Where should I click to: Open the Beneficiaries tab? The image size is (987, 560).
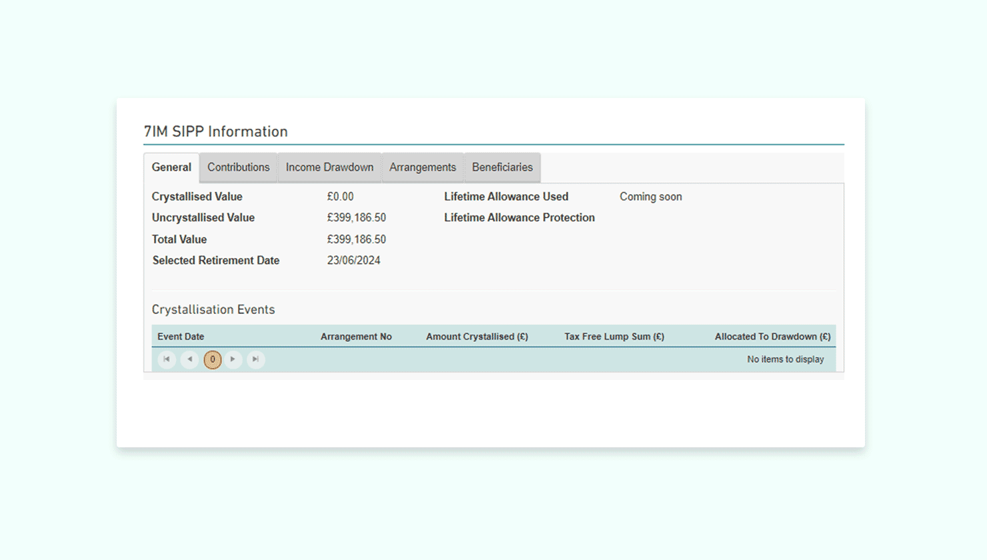(x=502, y=167)
